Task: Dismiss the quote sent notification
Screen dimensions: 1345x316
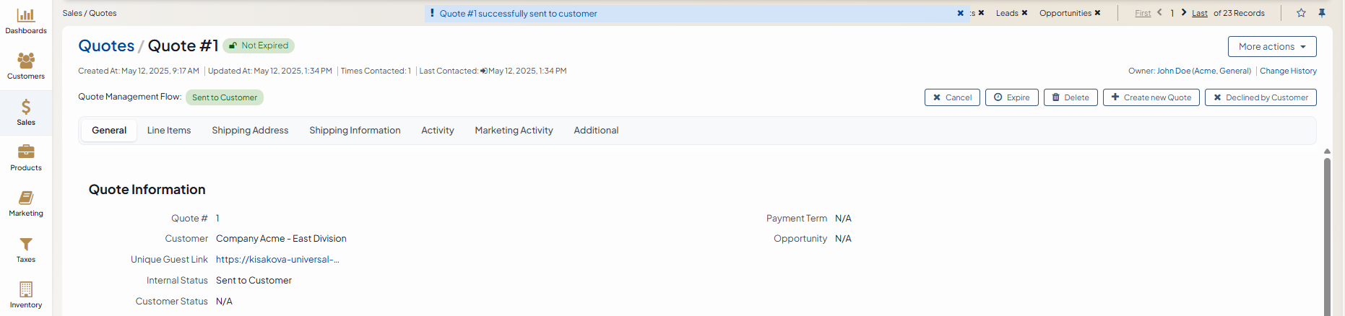Action: click(x=961, y=13)
